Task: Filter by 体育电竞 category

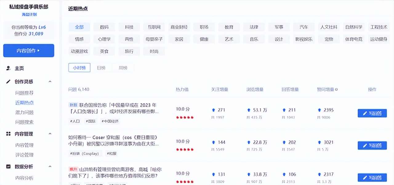Action: tap(354, 39)
